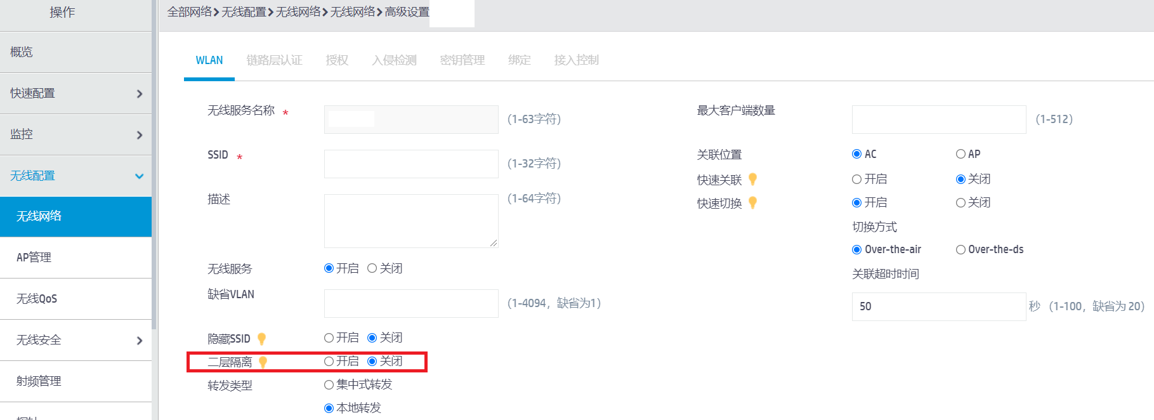Click the hint bulb beside 隐藏SSID
Image resolution: width=1154 pixels, height=420 pixels.
tap(261, 339)
